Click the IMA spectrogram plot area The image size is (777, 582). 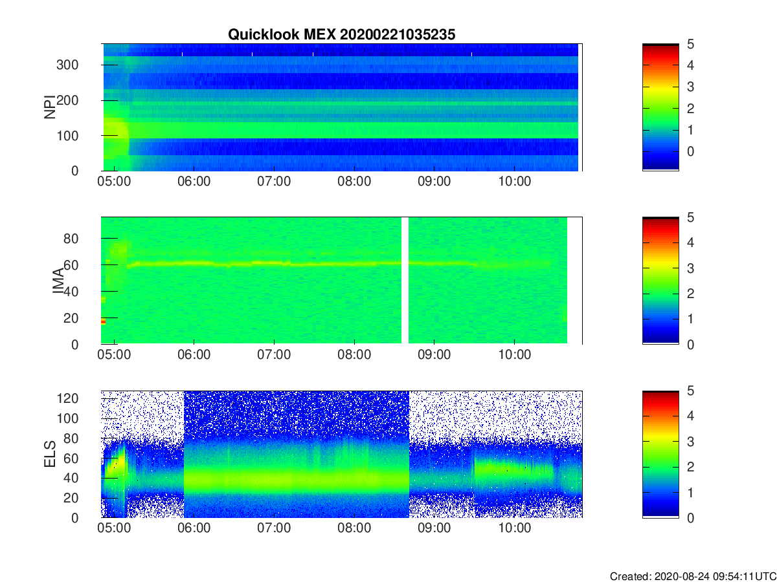[341, 281]
